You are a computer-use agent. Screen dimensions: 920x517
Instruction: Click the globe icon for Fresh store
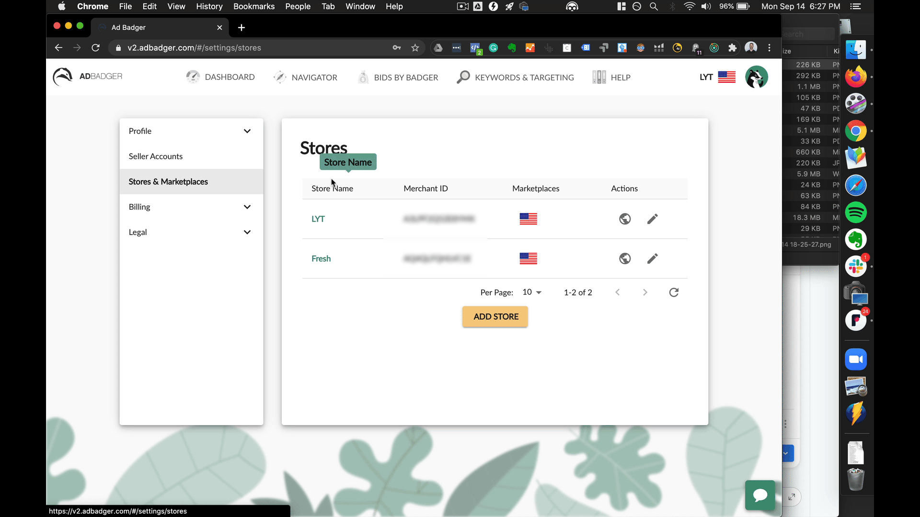pyautogui.click(x=625, y=258)
